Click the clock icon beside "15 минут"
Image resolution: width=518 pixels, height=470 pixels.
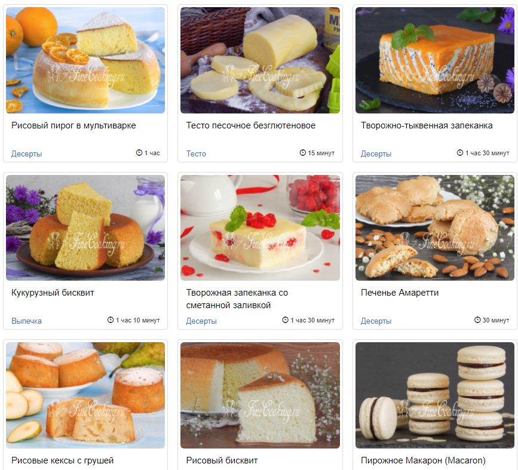(x=302, y=153)
